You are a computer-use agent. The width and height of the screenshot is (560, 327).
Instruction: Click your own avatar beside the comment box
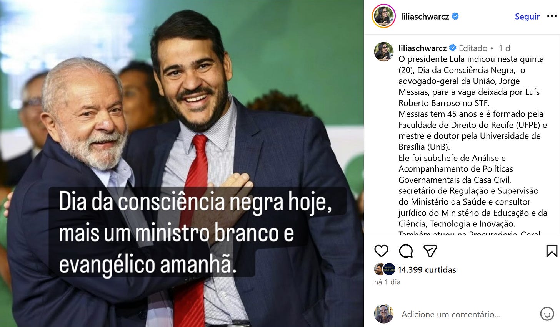pyautogui.click(x=384, y=314)
